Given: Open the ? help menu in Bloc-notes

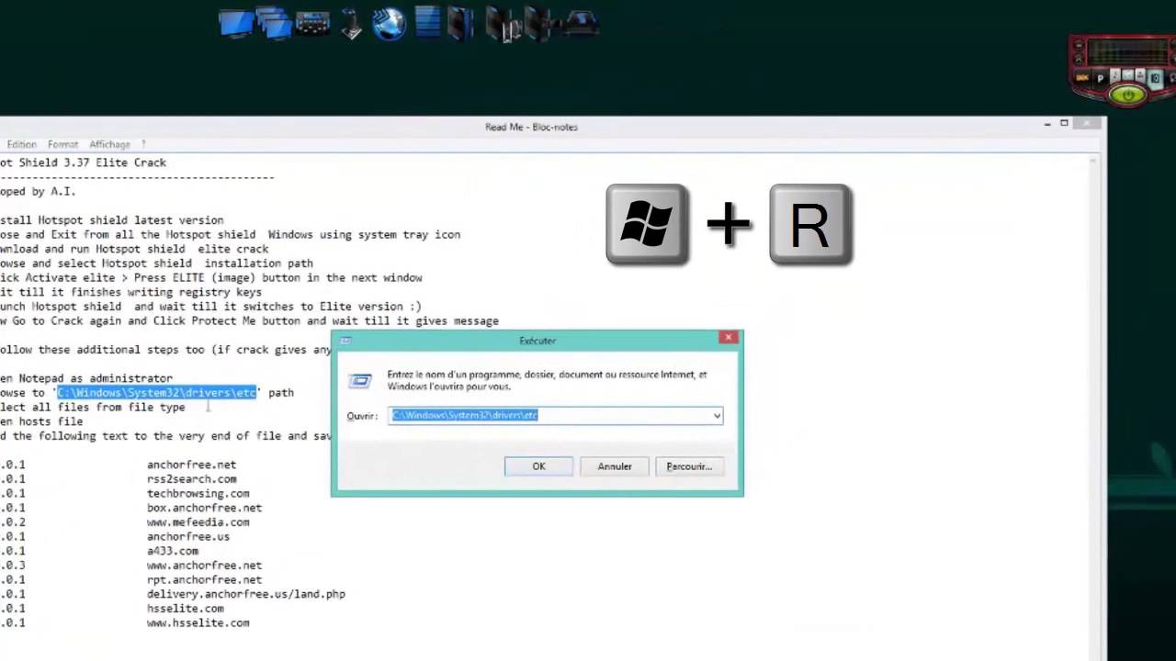Looking at the screenshot, I should click(143, 144).
